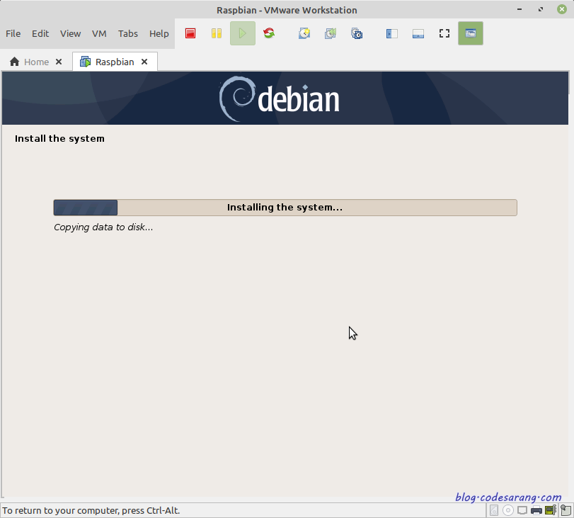Screen dimensions: 574x518
Task: Click the CD/DVD drive status icon
Action: [x=507, y=510]
